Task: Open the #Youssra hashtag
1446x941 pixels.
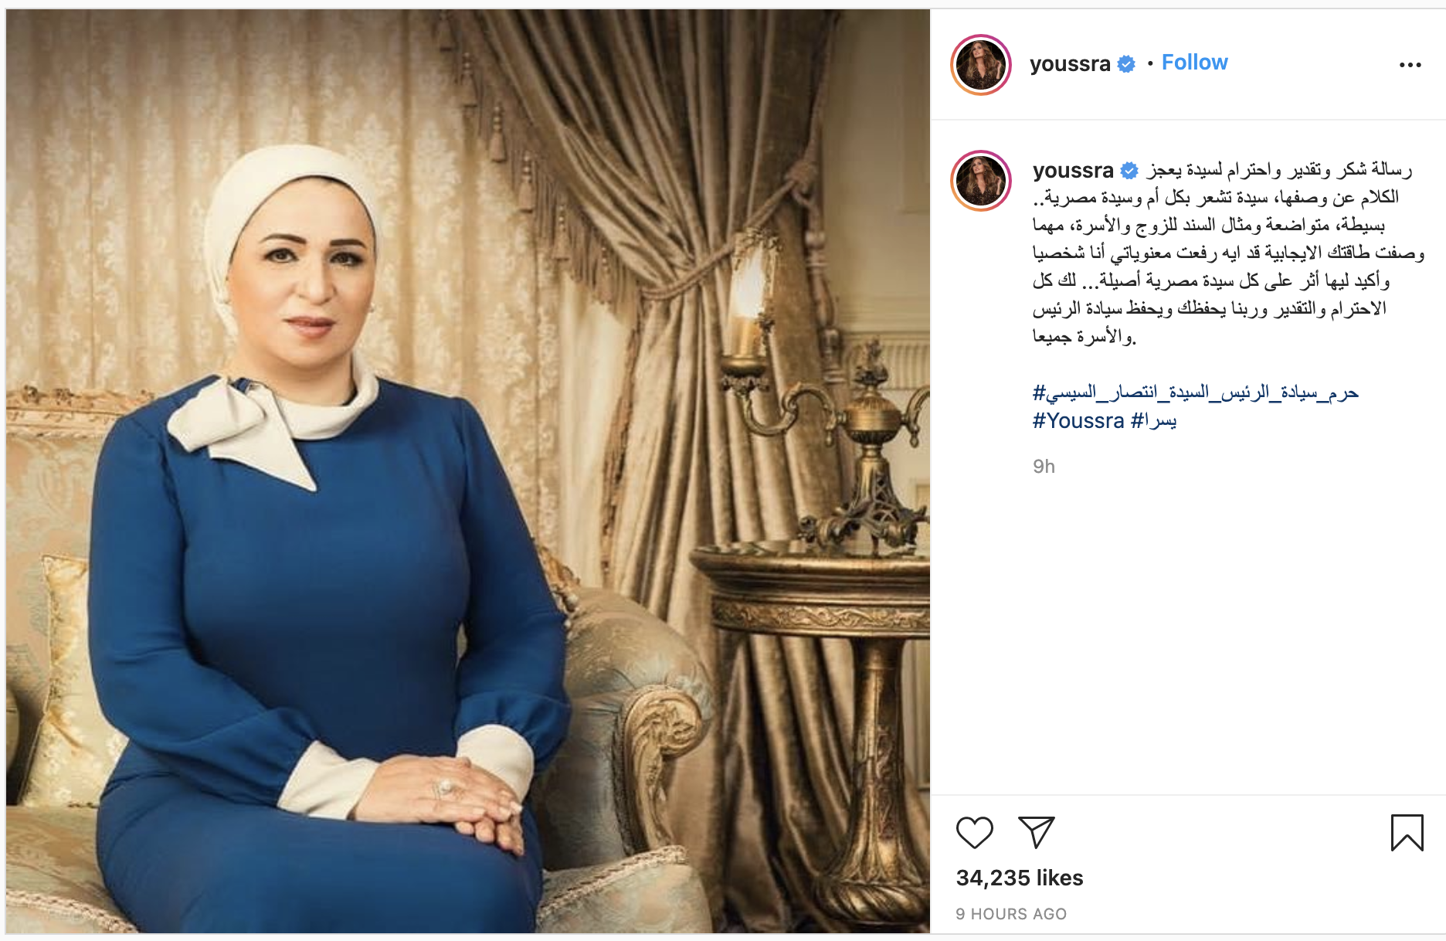Action: pyautogui.click(x=1078, y=421)
